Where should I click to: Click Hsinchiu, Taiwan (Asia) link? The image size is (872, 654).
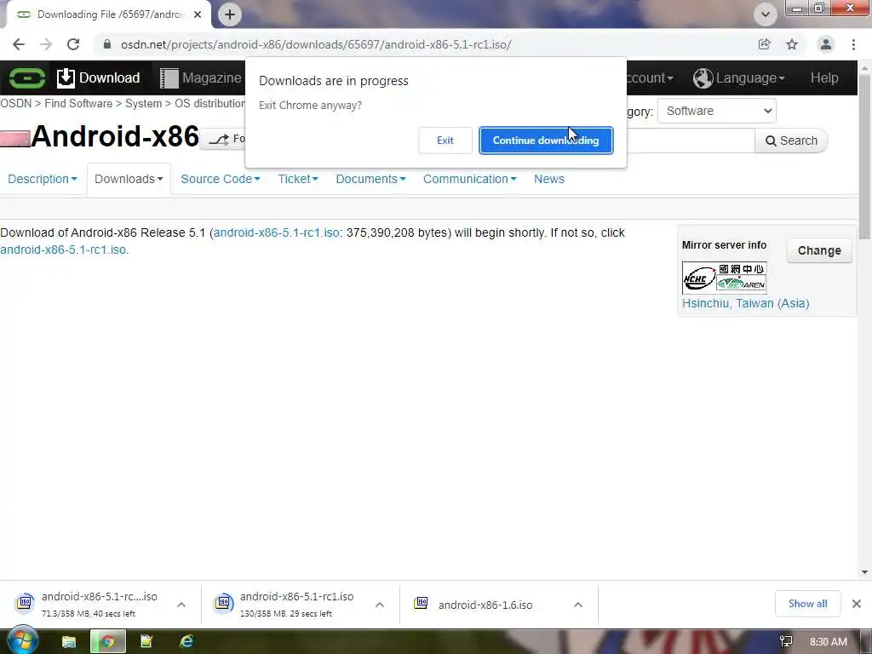tap(745, 303)
